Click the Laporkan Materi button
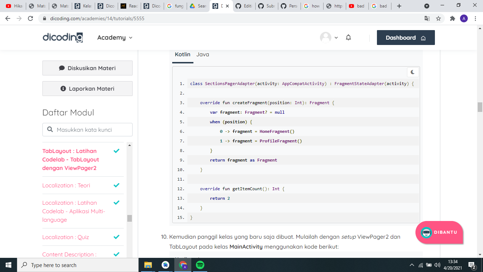Screen dimensions: 483x272 (x=87, y=89)
